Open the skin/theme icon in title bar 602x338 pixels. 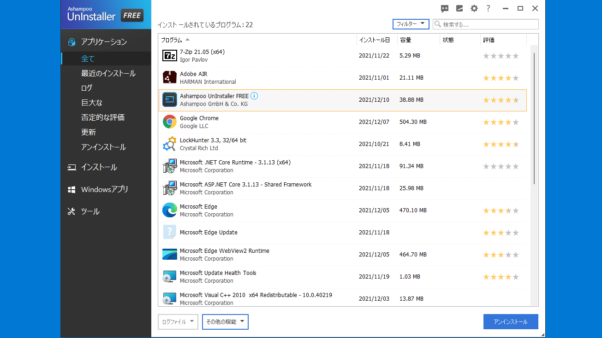459,8
